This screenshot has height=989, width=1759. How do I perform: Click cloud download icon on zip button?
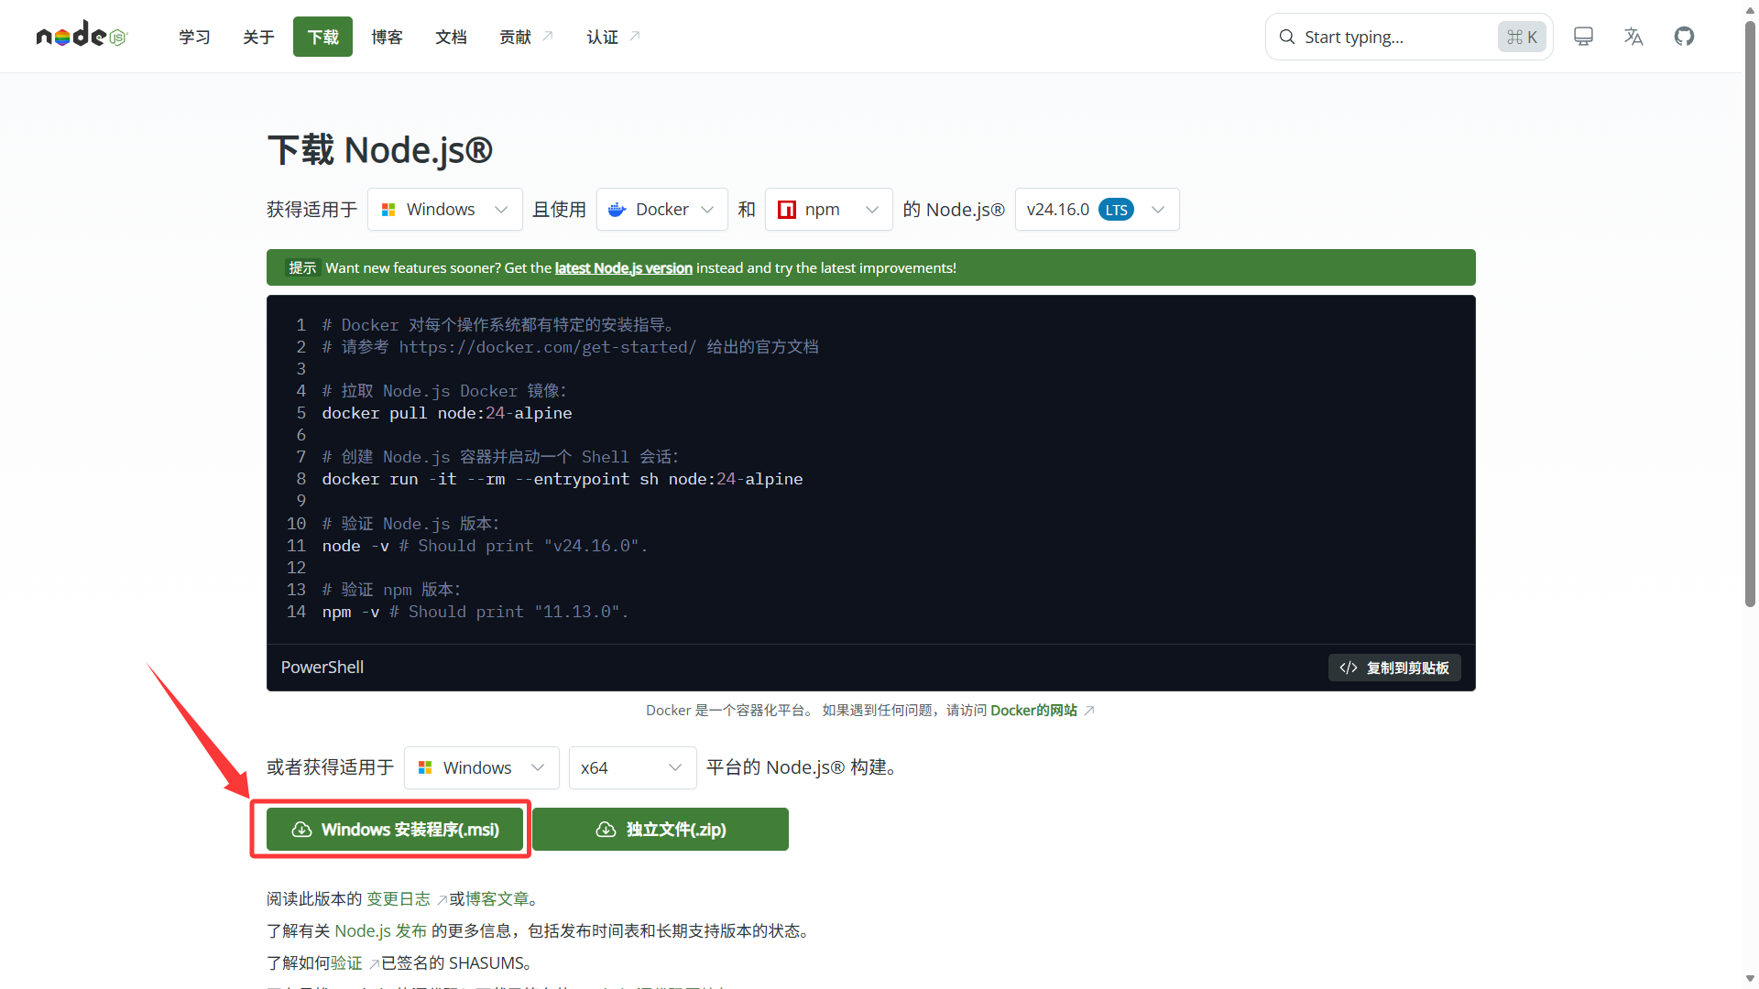click(x=606, y=830)
